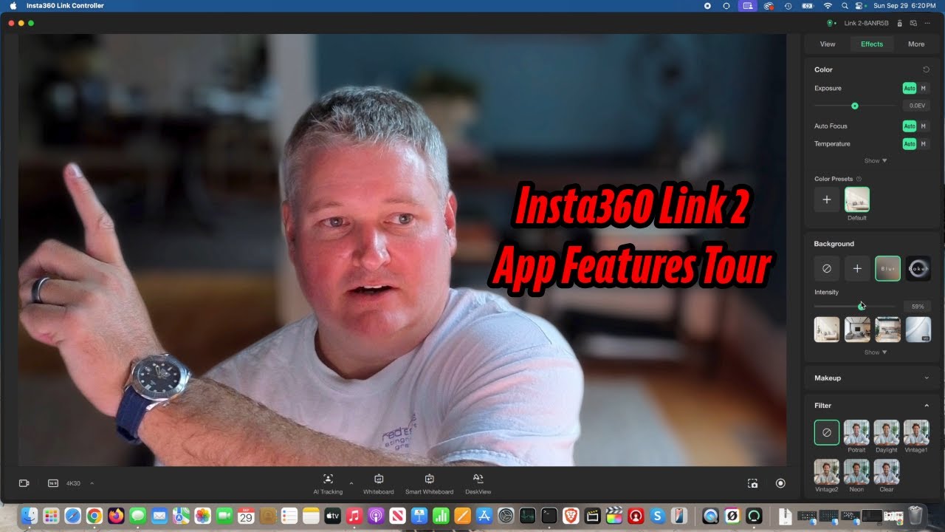Open Trash from the Dock
This screenshot has height=532, width=945.
tap(915, 516)
